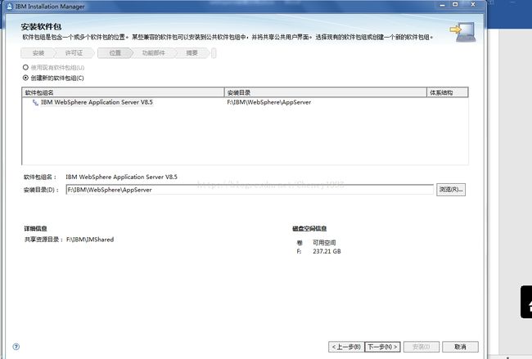Maximize the Installation Manager window
The height and width of the screenshot is (359, 532).
pos(455,4)
